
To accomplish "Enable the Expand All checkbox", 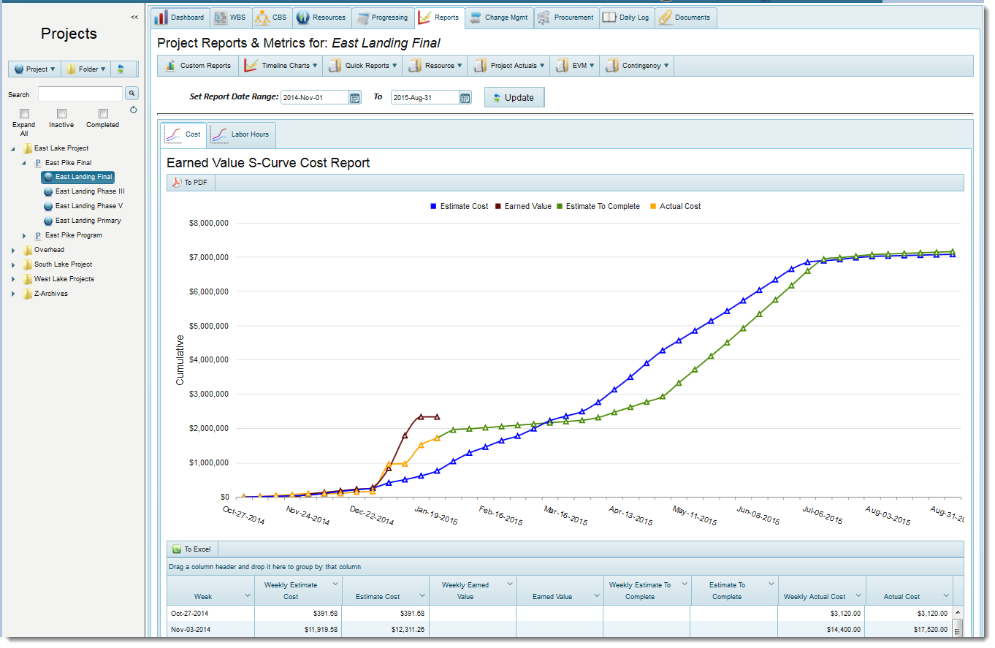I will 24,114.
